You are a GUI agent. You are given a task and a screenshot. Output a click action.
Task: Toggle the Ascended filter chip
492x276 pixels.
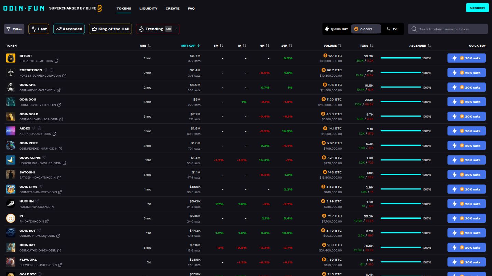pyautogui.click(x=69, y=29)
